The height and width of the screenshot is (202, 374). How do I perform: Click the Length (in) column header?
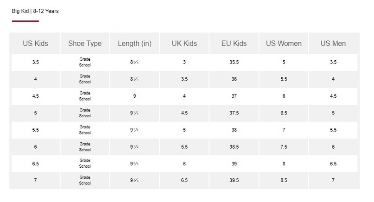(x=134, y=44)
